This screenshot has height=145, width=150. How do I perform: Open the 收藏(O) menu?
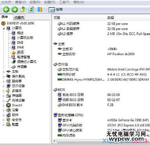[x=49, y=2]
